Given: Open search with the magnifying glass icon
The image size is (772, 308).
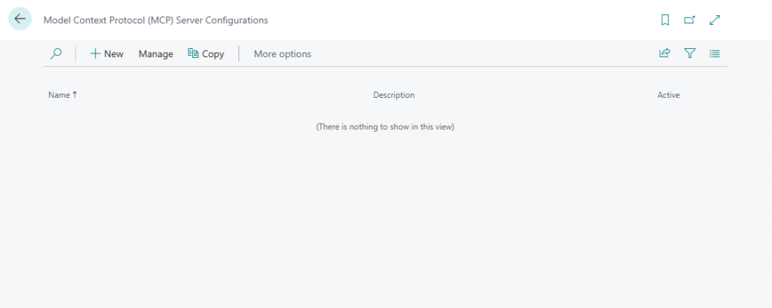Looking at the screenshot, I should (56, 53).
